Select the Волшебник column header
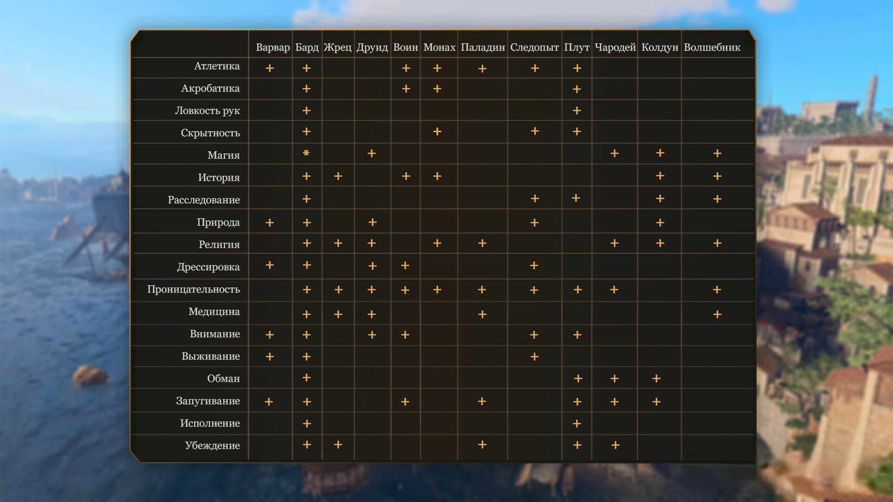The width and height of the screenshot is (893, 502). tap(712, 47)
